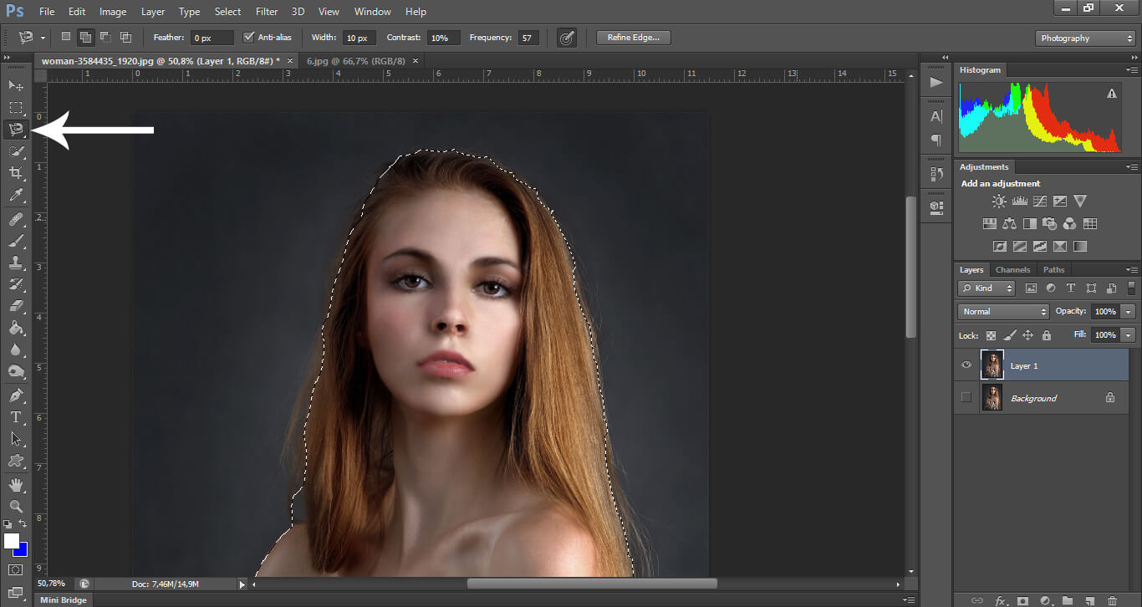Swap foreground and background colors
The height and width of the screenshot is (607, 1142).
(23, 523)
